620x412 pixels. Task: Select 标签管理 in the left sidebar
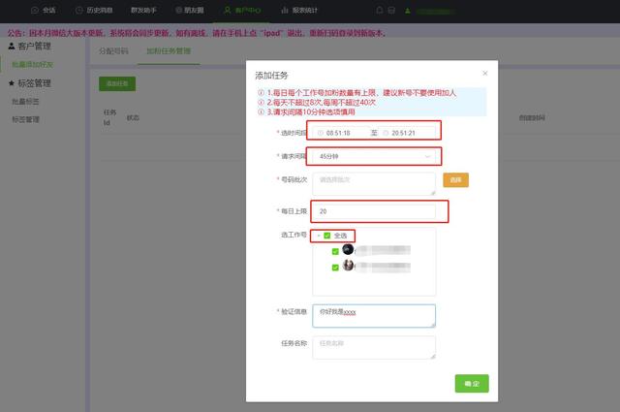pyautogui.click(x=25, y=119)
